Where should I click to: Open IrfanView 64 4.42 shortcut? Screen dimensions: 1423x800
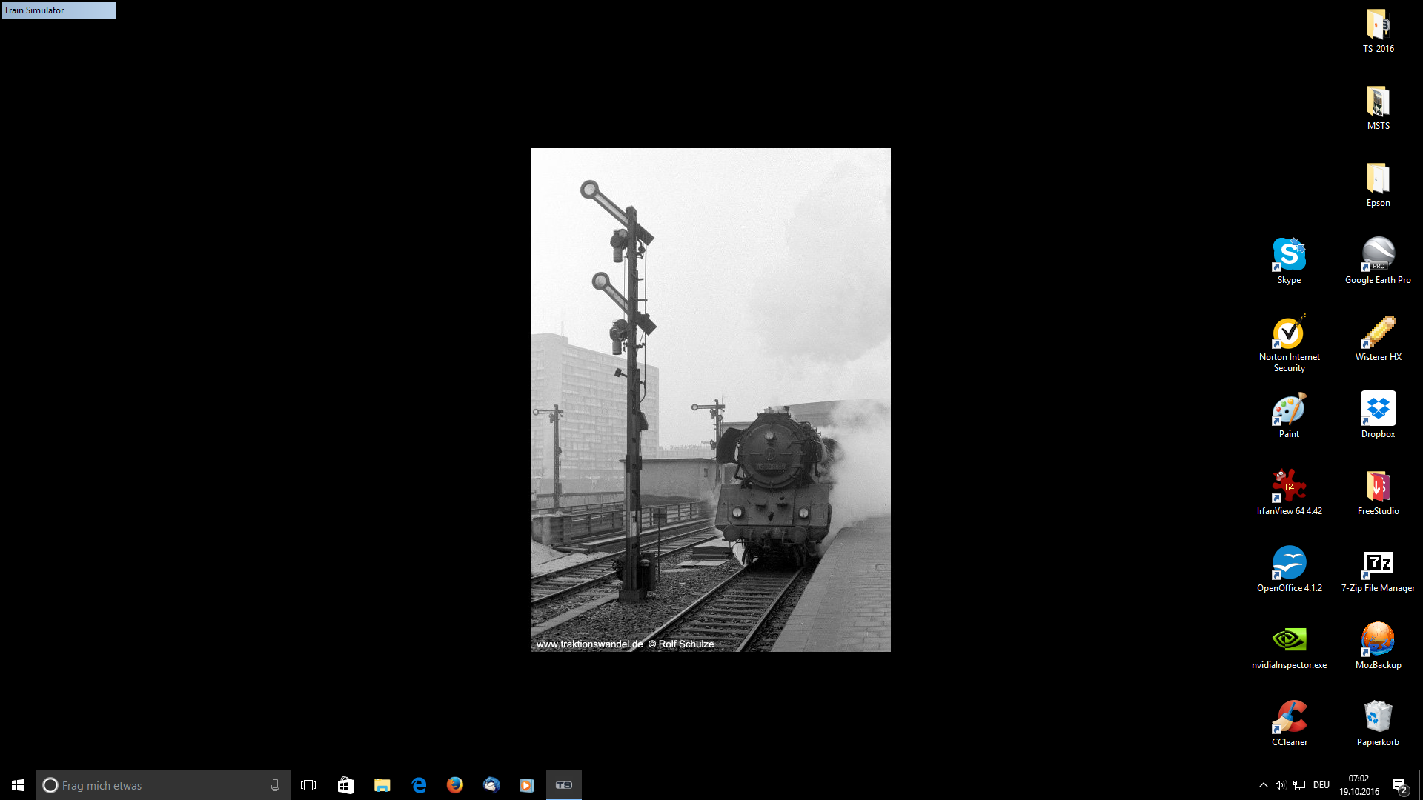[x=1289, y=487]
